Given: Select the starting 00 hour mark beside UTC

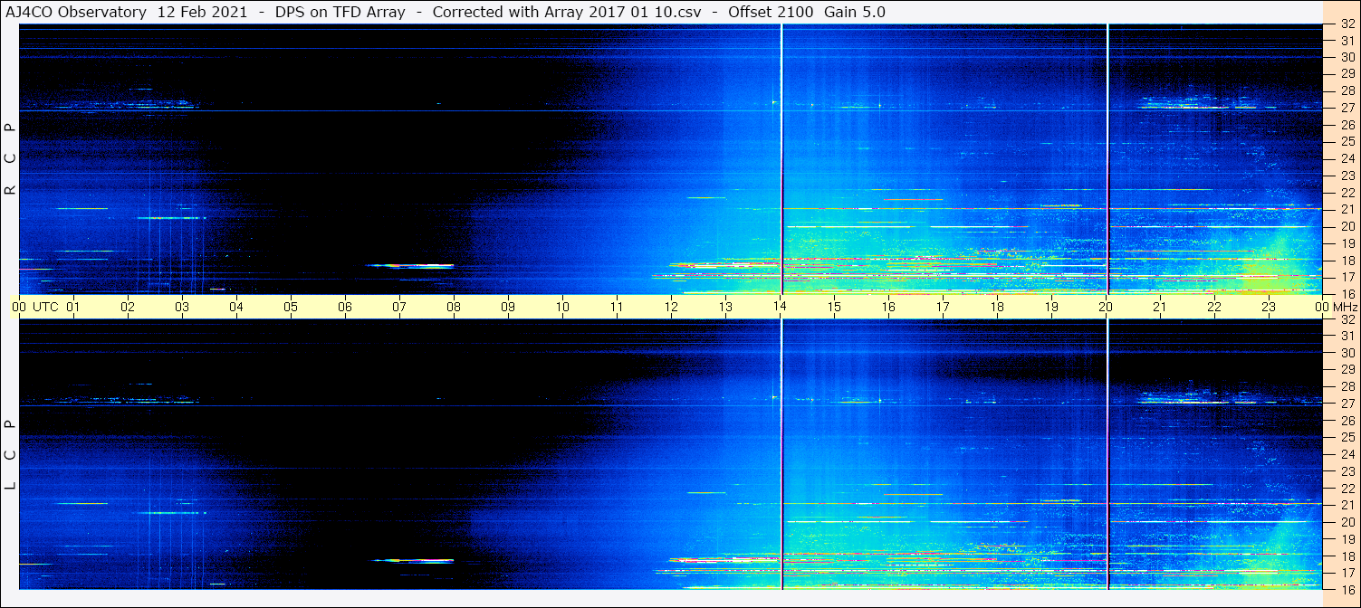Looking at the screenshot, I should click(x=19, y=307).
